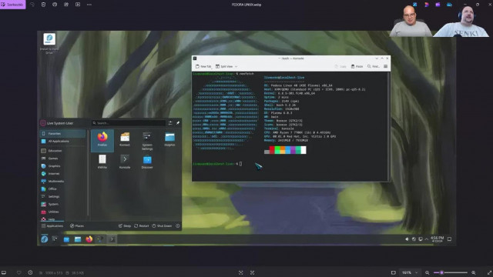The width and height of the screenshot is (493, 277).
Task: Open Firefox from the launcher favorites grid
Action: tap(102, 140)
